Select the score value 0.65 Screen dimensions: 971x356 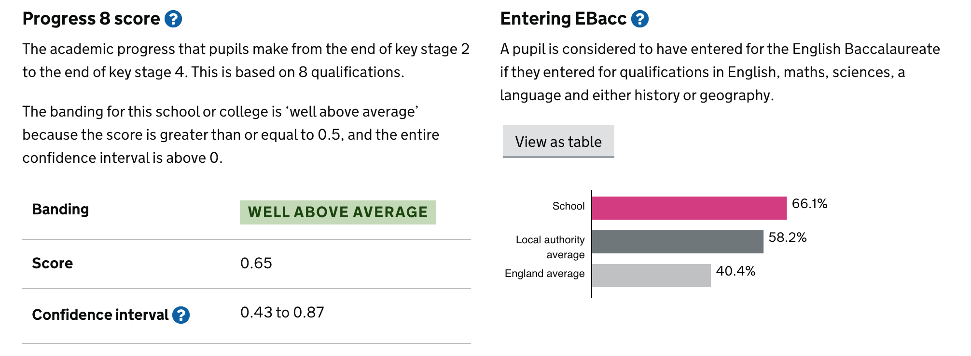pos(256,264)
